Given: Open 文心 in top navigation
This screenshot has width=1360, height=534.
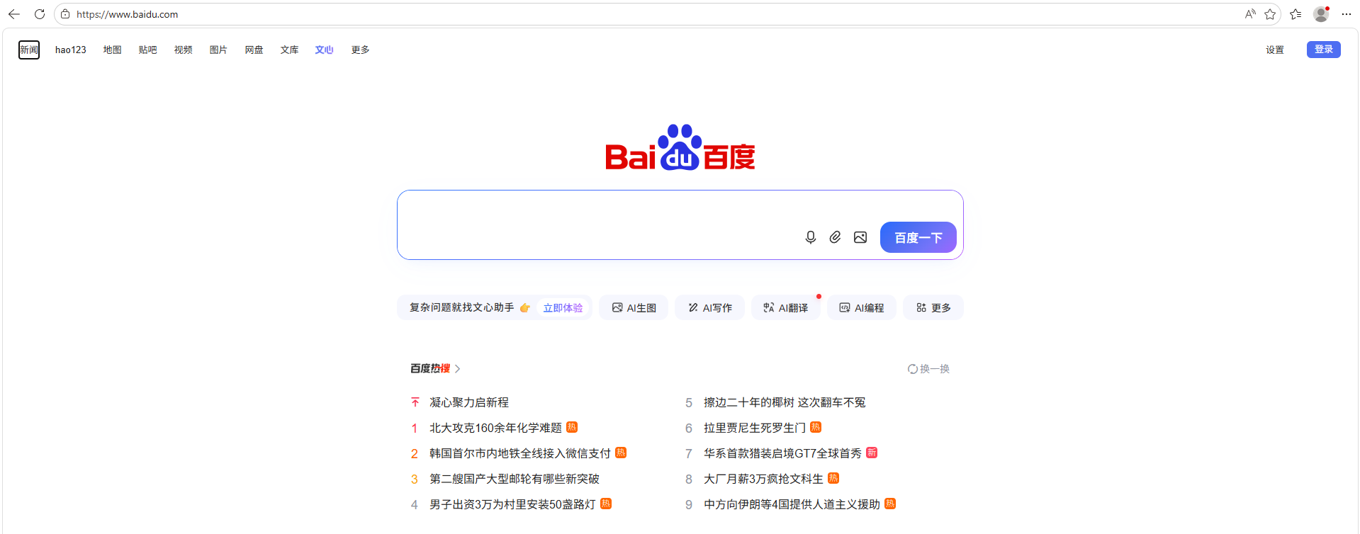Looking at the screenshot, I should tap(325, 50).
